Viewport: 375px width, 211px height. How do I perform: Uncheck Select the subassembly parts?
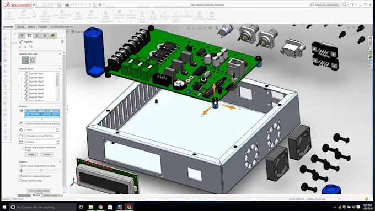tap(20, 176)
